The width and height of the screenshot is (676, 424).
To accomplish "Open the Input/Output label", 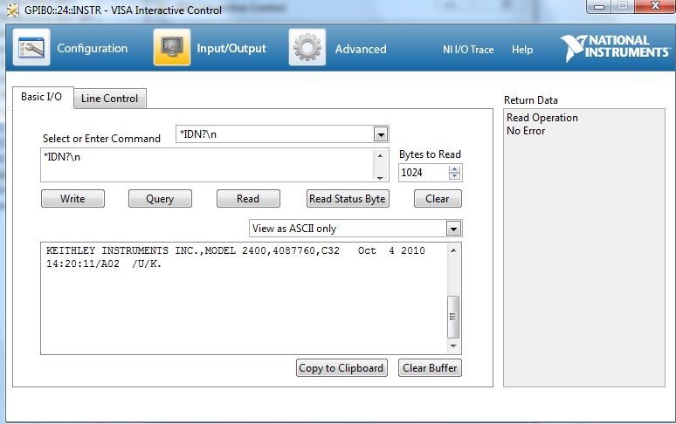I will [x=231, y=48].
